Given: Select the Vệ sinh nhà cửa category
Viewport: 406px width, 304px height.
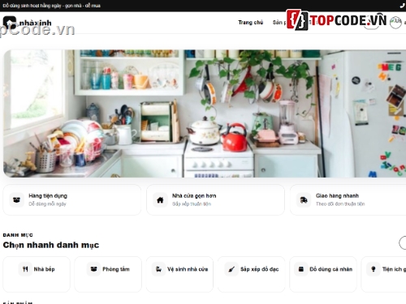Looking at the screenshot, I should point(179,274).
